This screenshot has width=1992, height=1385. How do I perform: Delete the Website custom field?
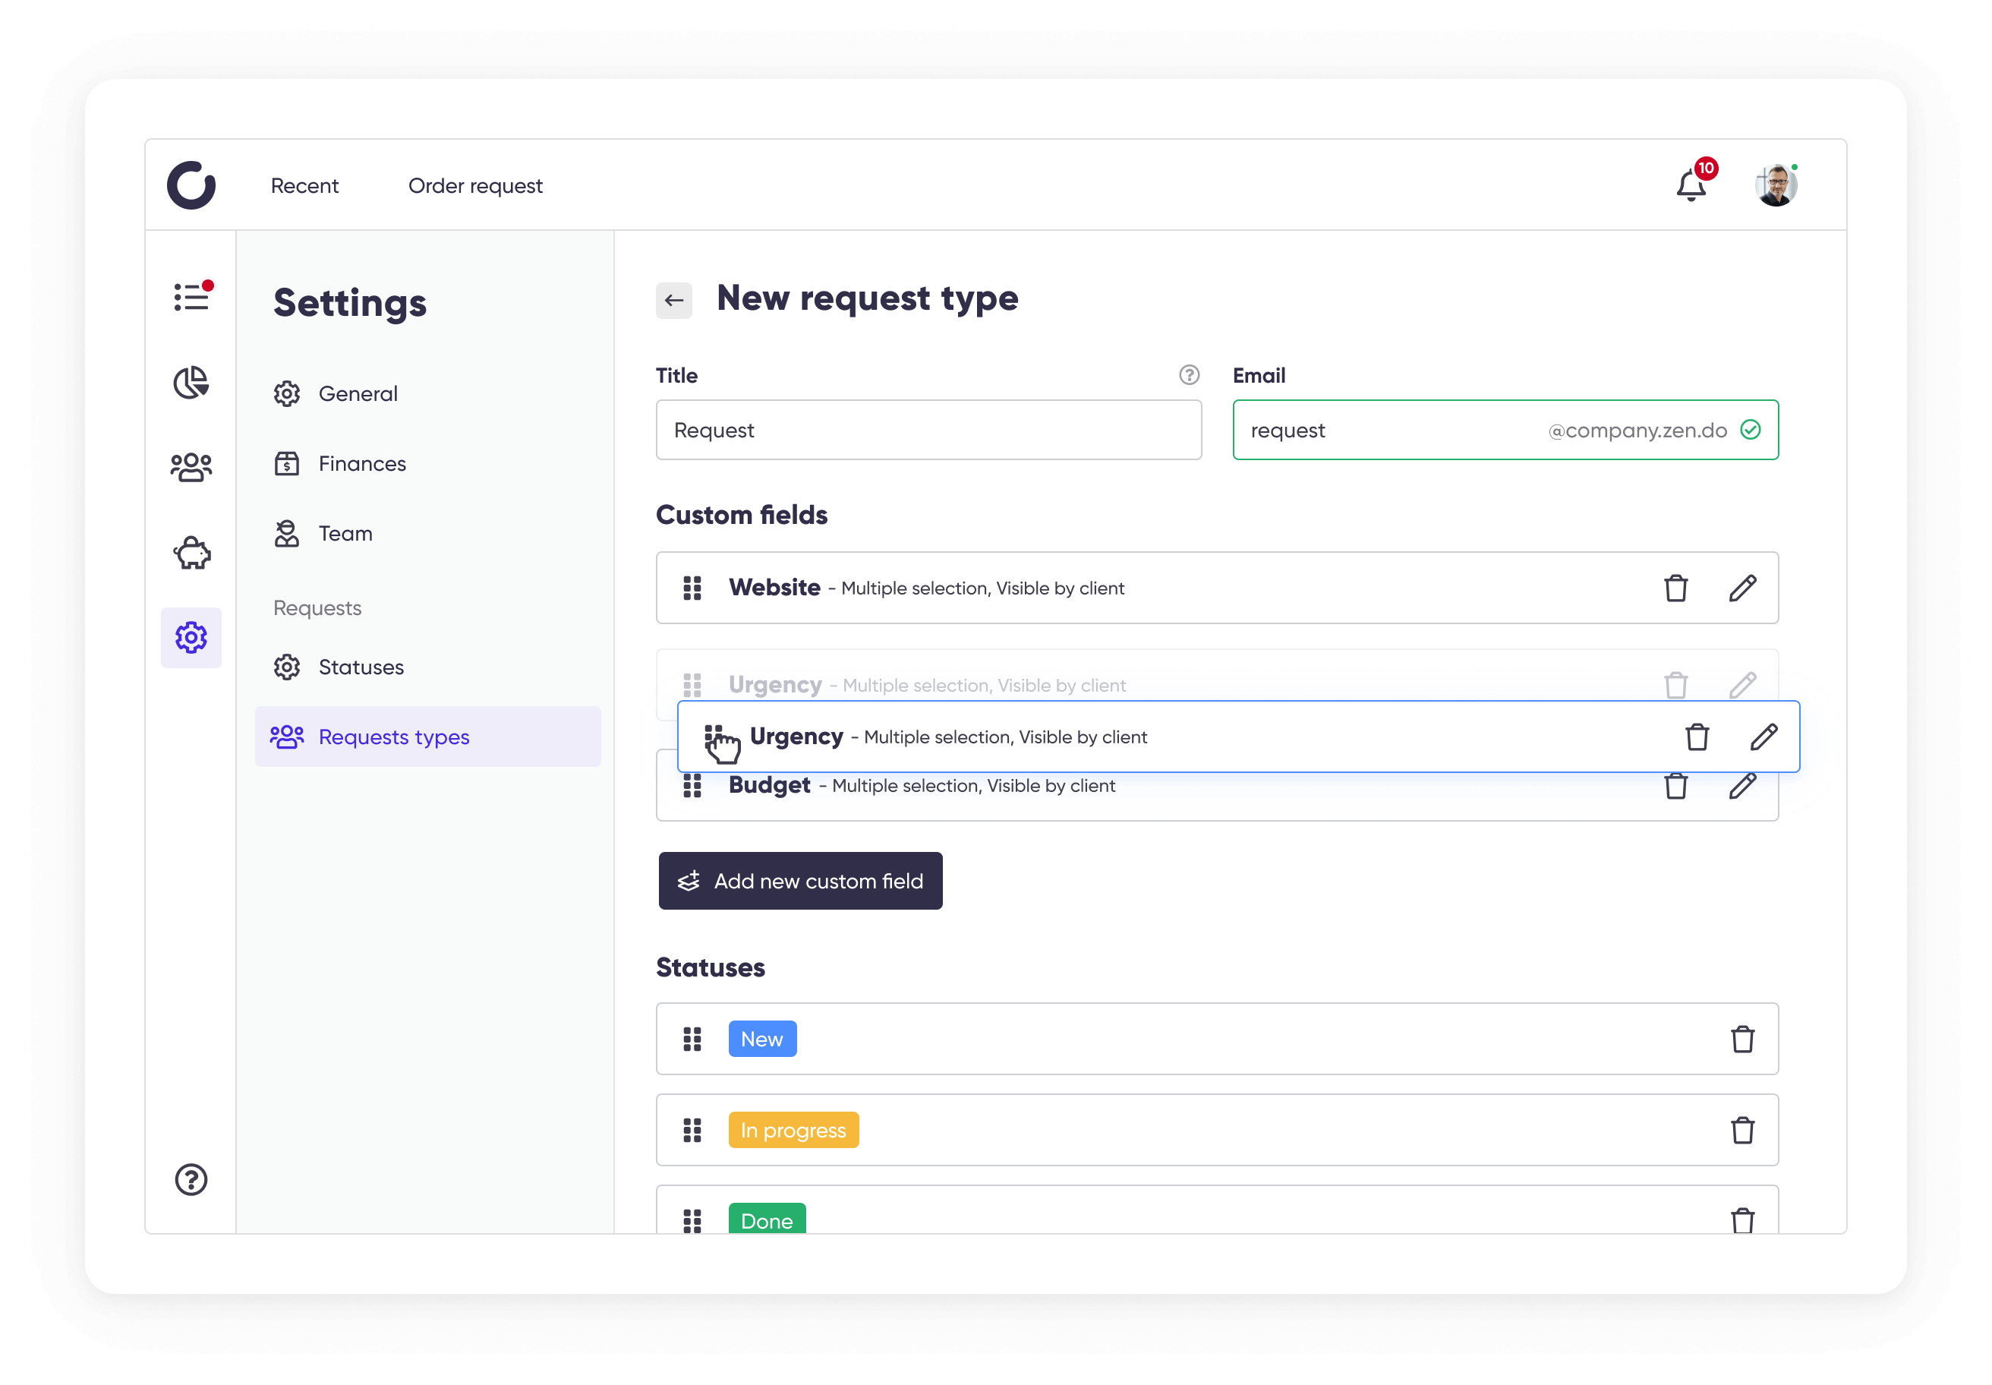pyautogui.click(x=1675, y=588)
